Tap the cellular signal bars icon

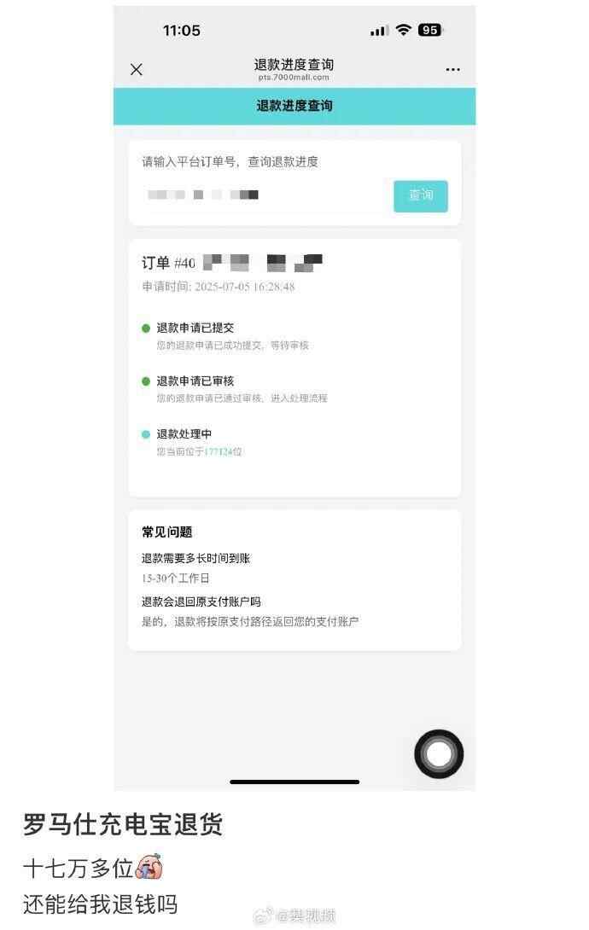tap(378, 31)
